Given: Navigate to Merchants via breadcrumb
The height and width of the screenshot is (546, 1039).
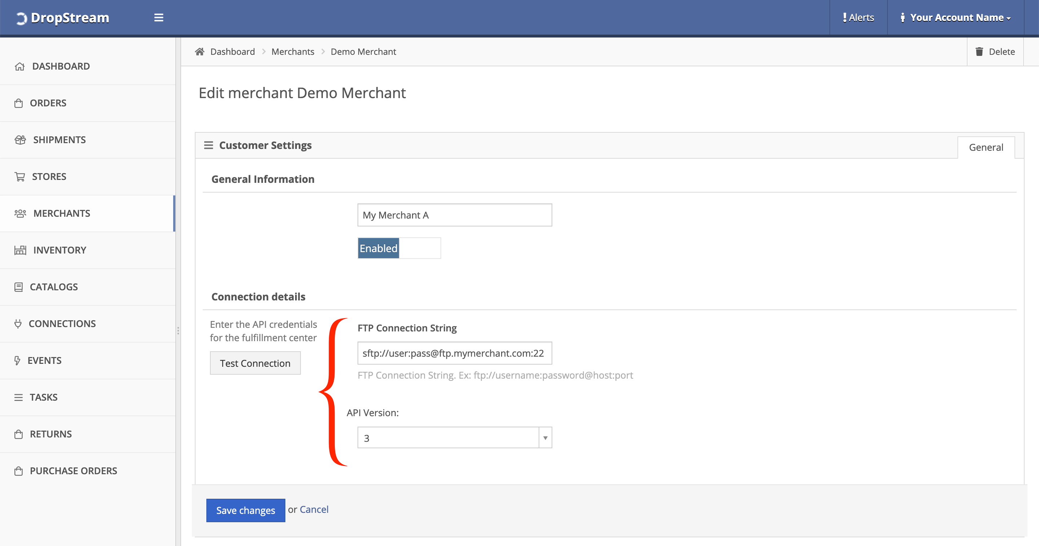Looking at the screenshot, I should click(x=293, y=51).
